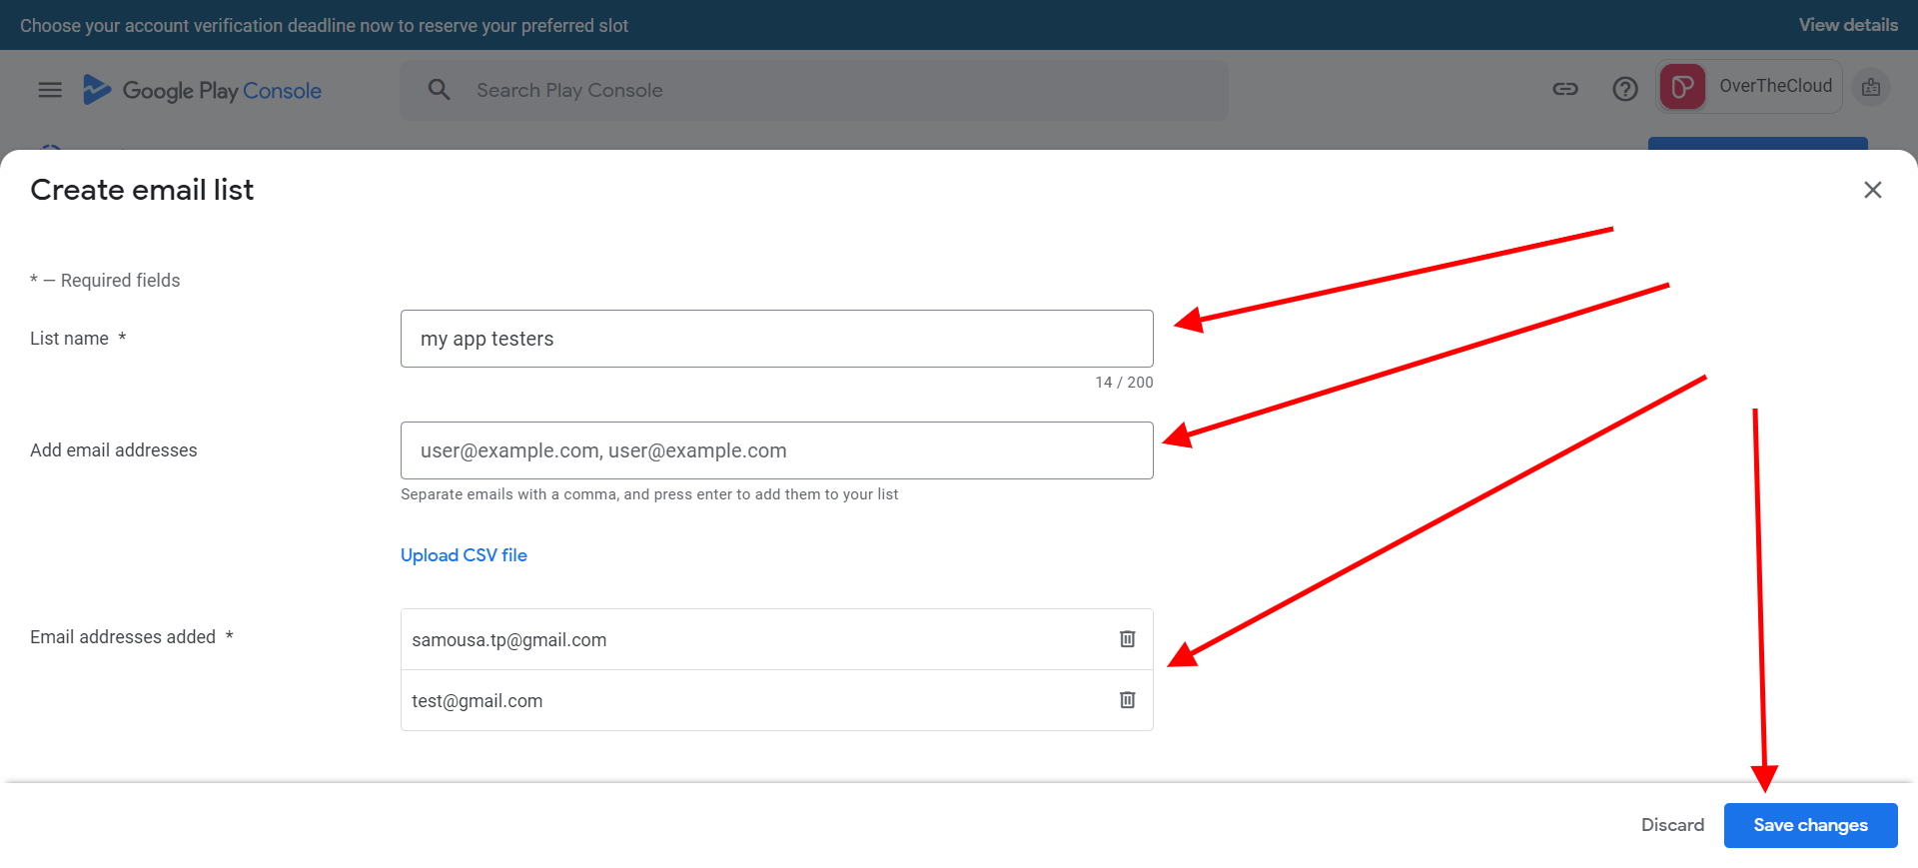
Task: Click the List name text field
Action: (776, 339)
